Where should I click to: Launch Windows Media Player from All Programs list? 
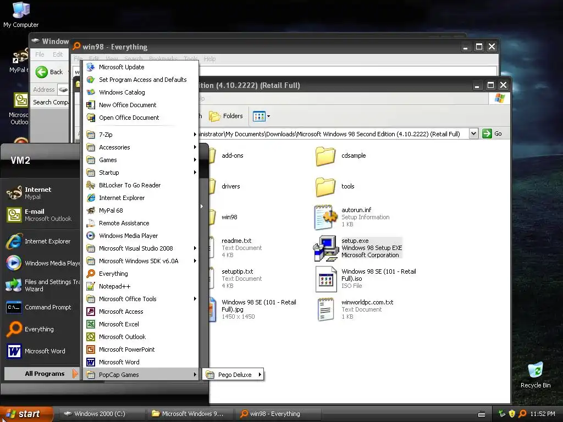(x=141, y=236)
